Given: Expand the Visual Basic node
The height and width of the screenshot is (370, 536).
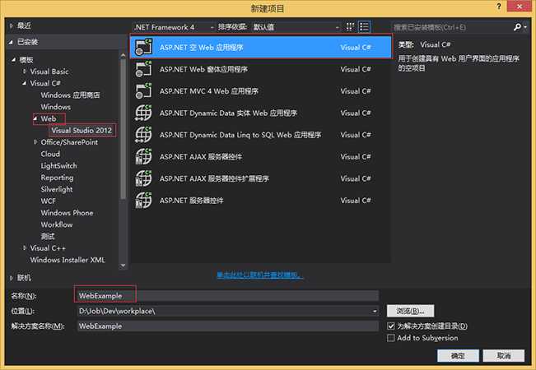Looking at the screenshot, I should coord(25,72).
